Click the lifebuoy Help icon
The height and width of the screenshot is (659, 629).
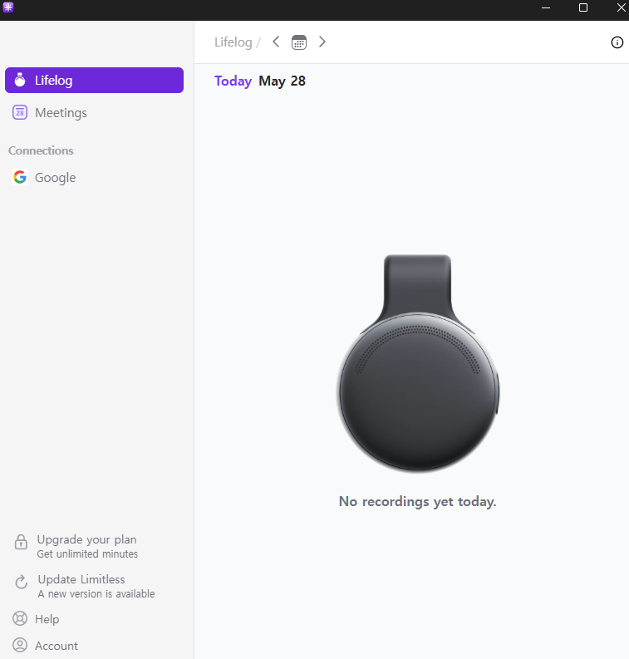20,618
